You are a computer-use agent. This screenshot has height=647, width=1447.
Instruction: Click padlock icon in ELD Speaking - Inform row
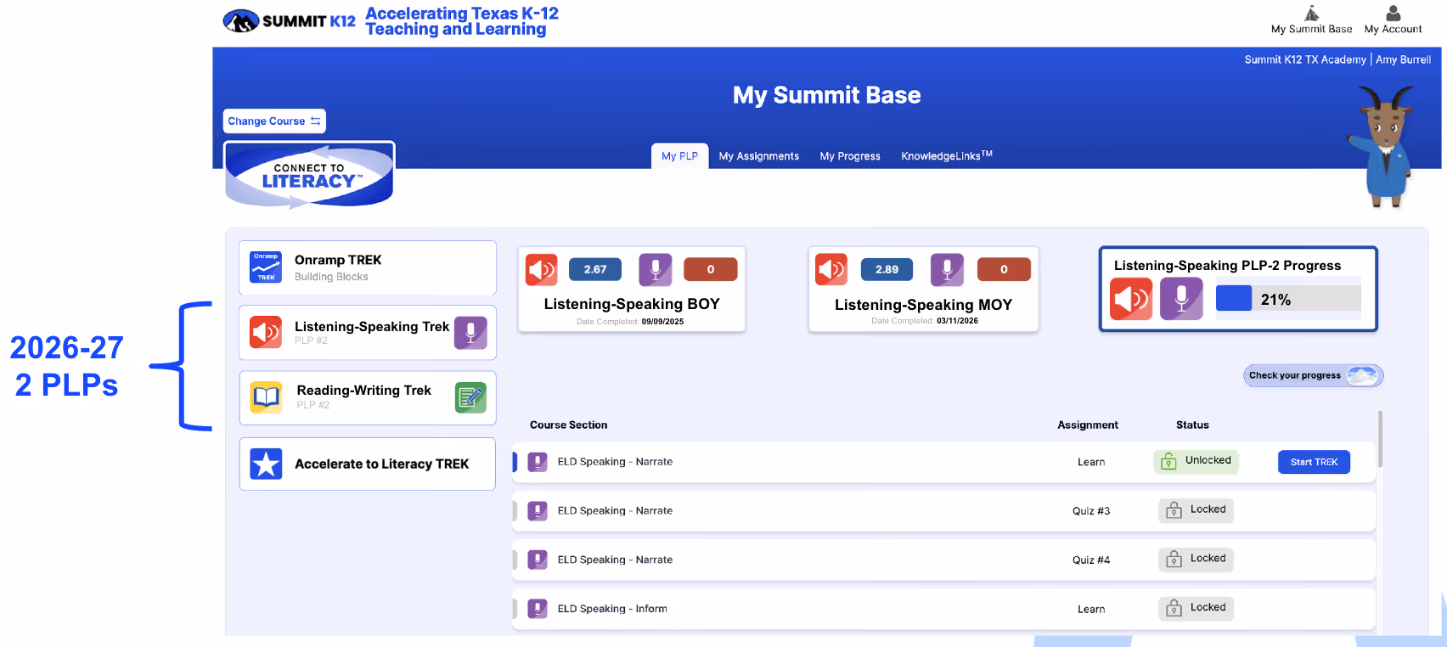point(1174,608)
